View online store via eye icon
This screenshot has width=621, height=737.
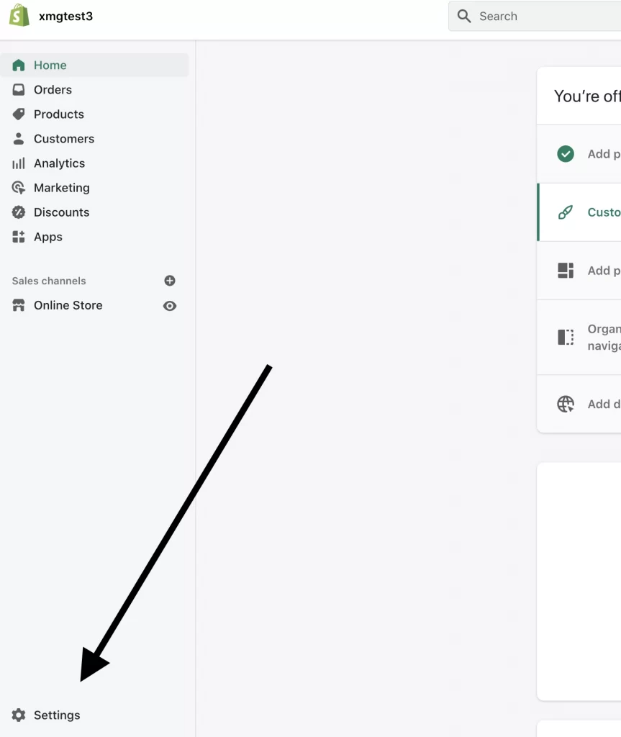point(170,306)
